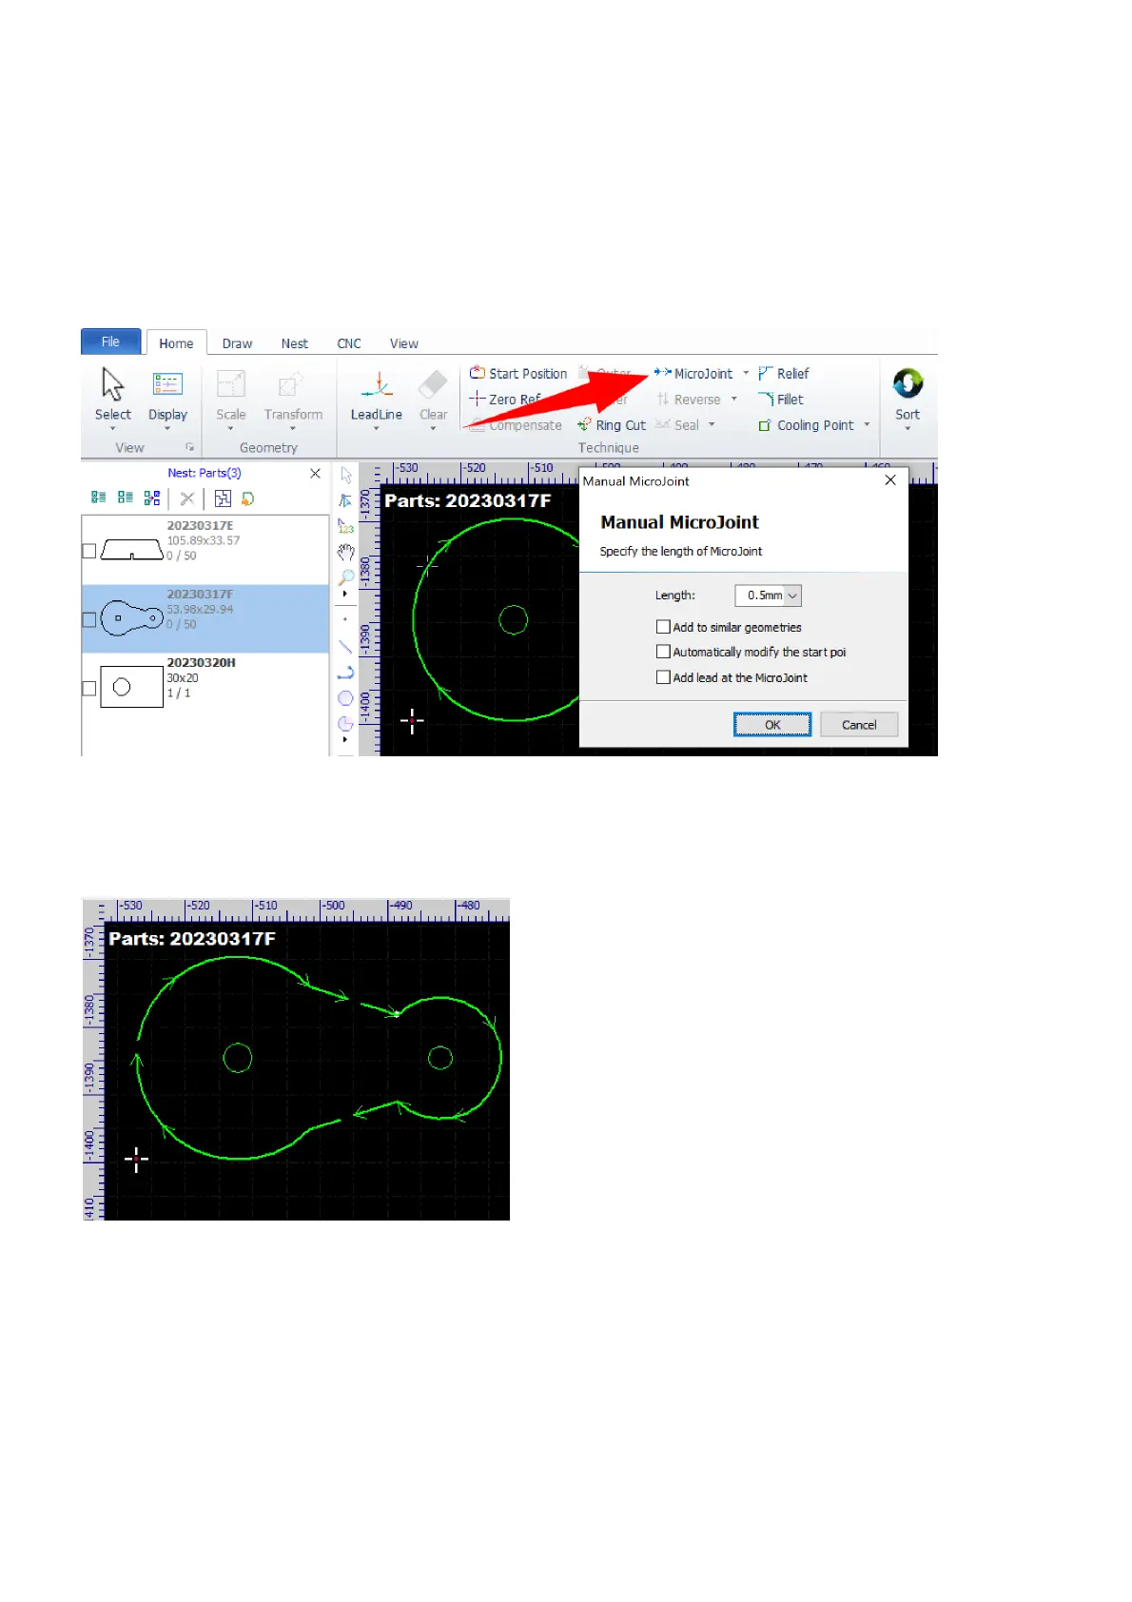1132x1602 pixels.
Task: Close the Nest Parts panel
Action: [315, 473]
